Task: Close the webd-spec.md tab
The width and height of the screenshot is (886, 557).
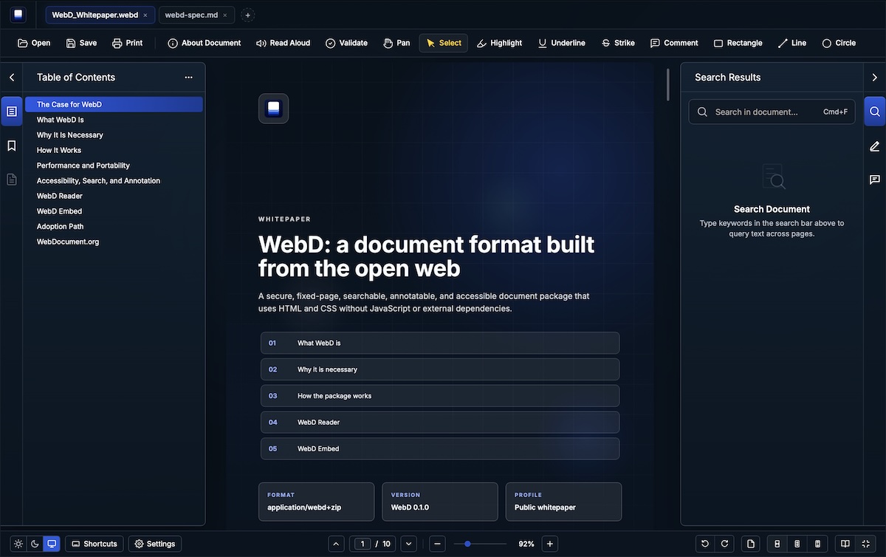Action: (225, 15)
